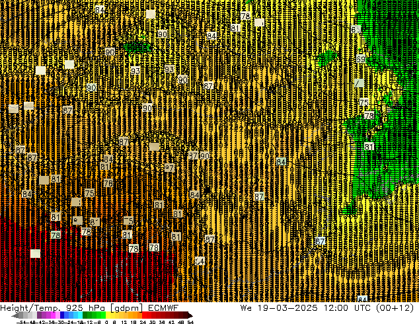The height and width of the screenshot is (324, 419).
Task: Click the legend scale value "54" at right end
Action: [190, 322]
